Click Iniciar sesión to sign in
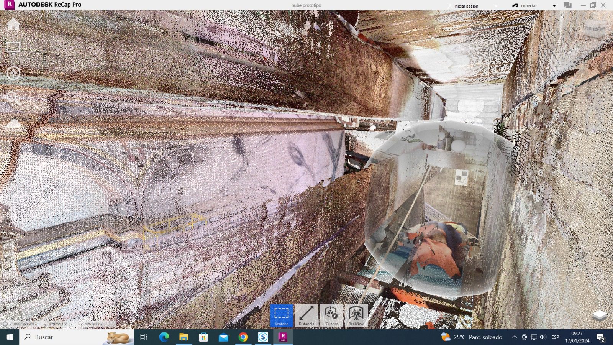The height and width of the screenshot is (345, 613). (x=466, y=6)
